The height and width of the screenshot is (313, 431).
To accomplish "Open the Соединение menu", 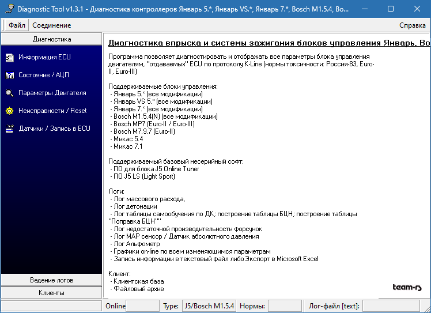I will 52,25.
